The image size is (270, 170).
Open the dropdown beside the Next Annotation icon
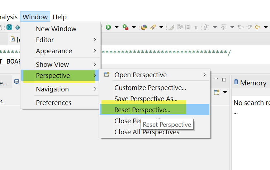tap(215, 27)
